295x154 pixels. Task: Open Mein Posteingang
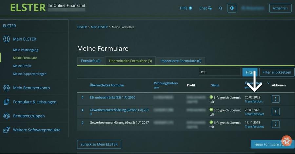[x=26, y=50]
